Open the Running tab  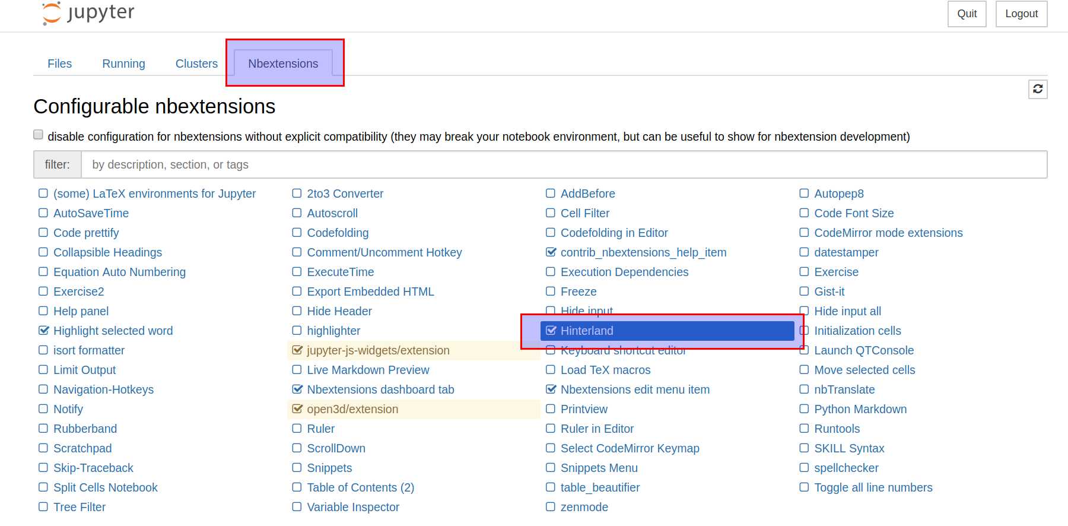123,64
